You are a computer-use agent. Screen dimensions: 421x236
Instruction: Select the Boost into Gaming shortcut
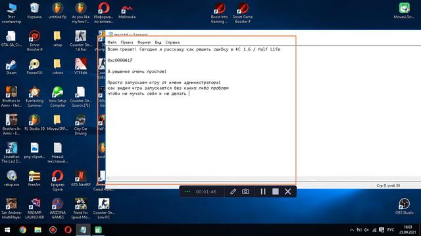(219, 12)
